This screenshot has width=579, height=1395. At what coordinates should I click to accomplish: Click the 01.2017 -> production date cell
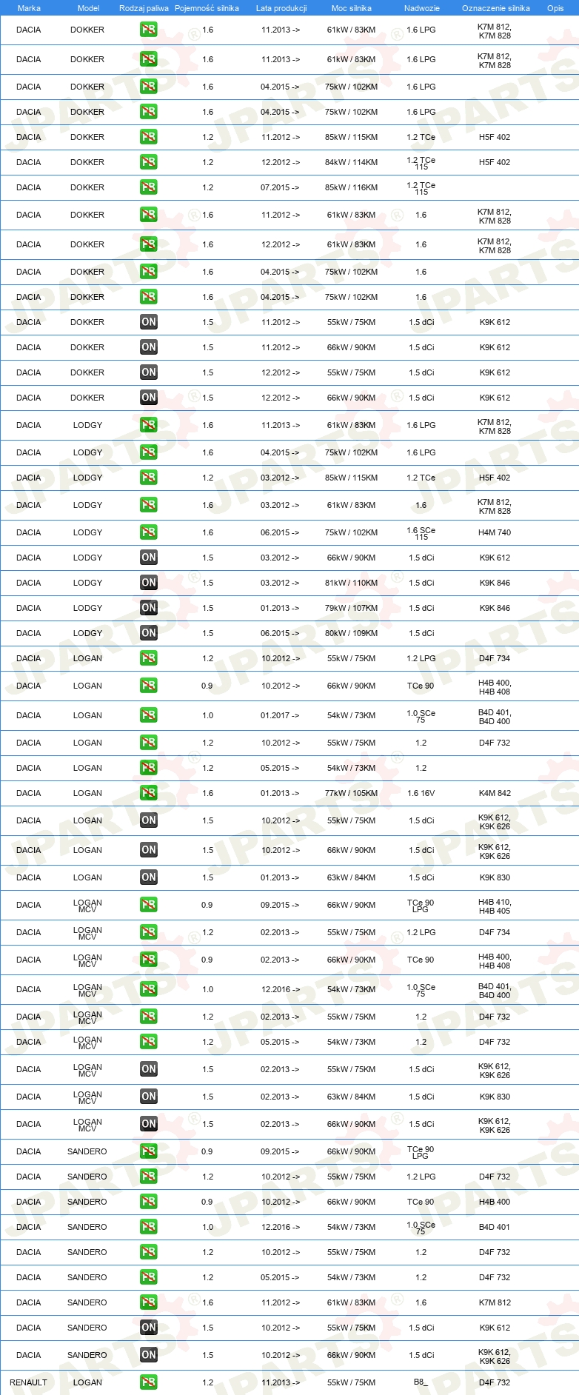[x=280, y=715]
